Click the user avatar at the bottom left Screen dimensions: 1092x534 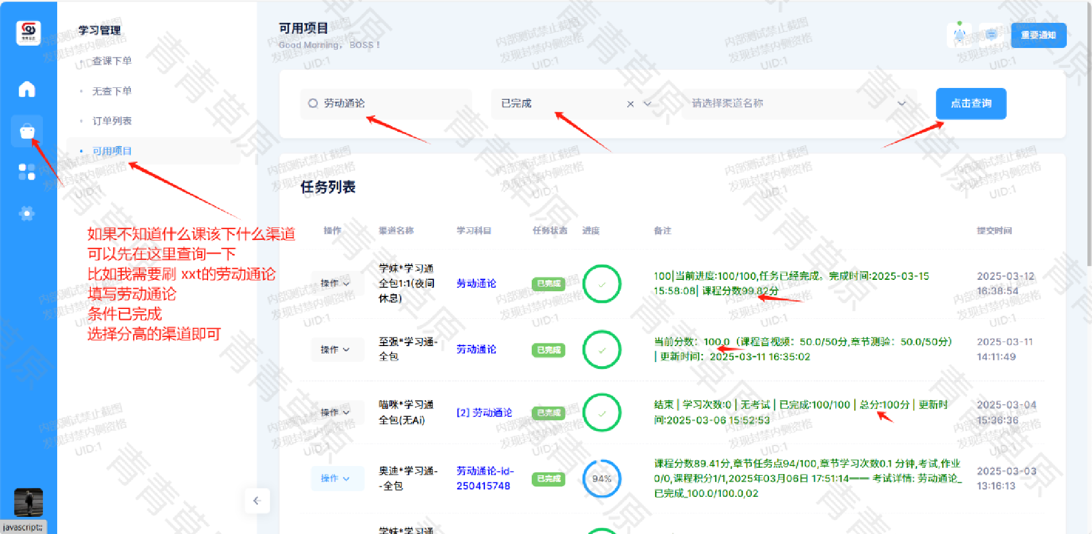(28, 503)
